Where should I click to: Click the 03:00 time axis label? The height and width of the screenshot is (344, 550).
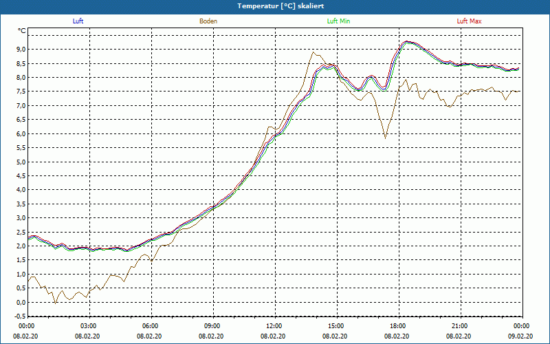pyautogui.click(x=88, y=326)
